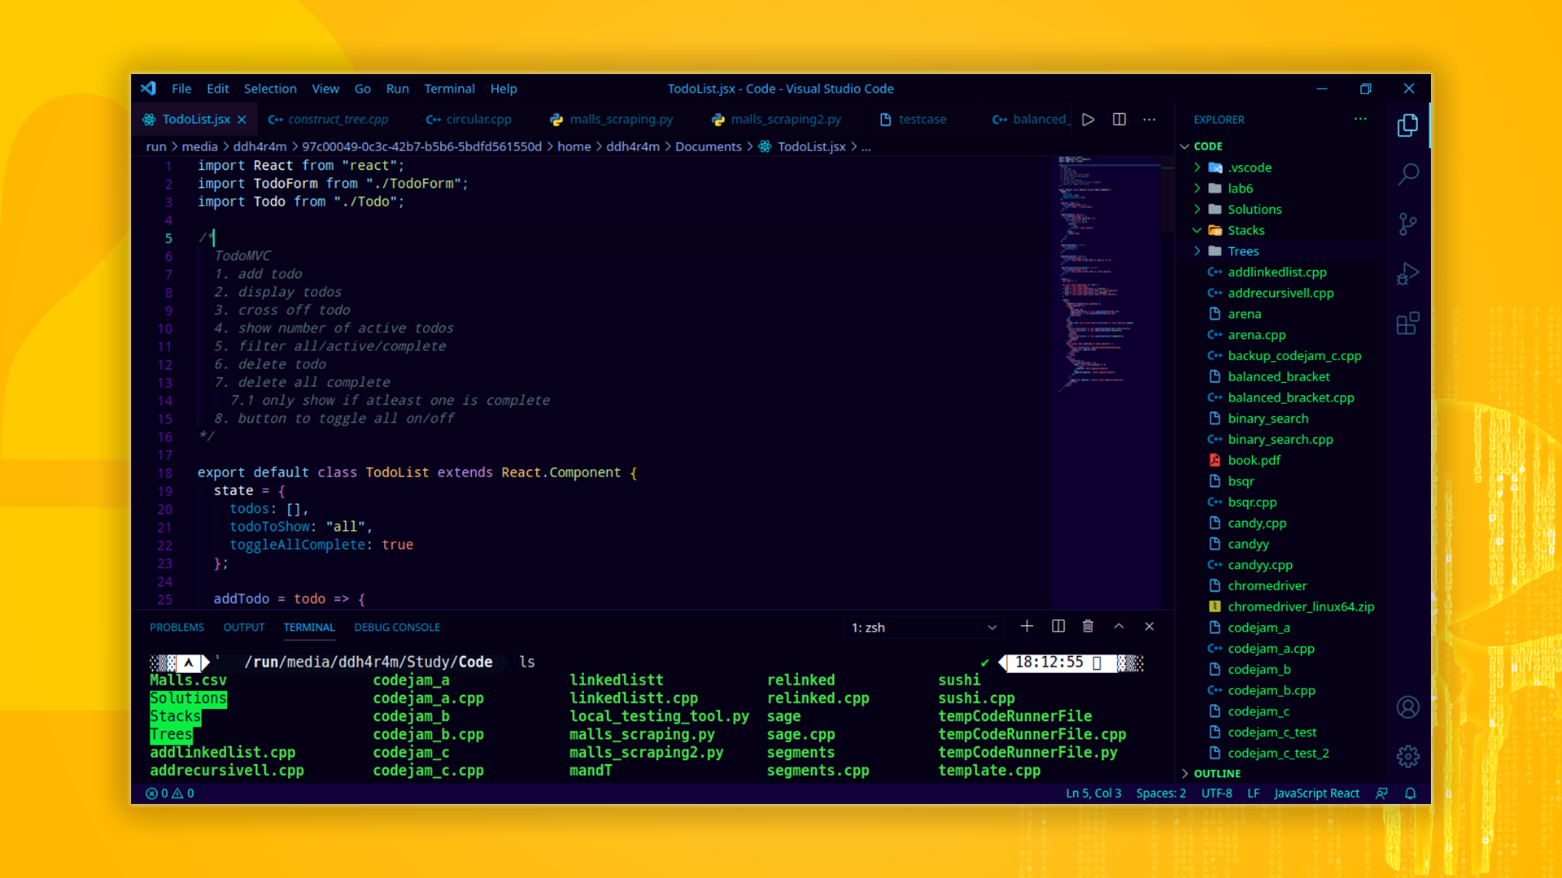The height and width of the screenshot is (878, 1562).
Task: Open the terminal selector dropdown 1: zsh
Action: (923, 628)
